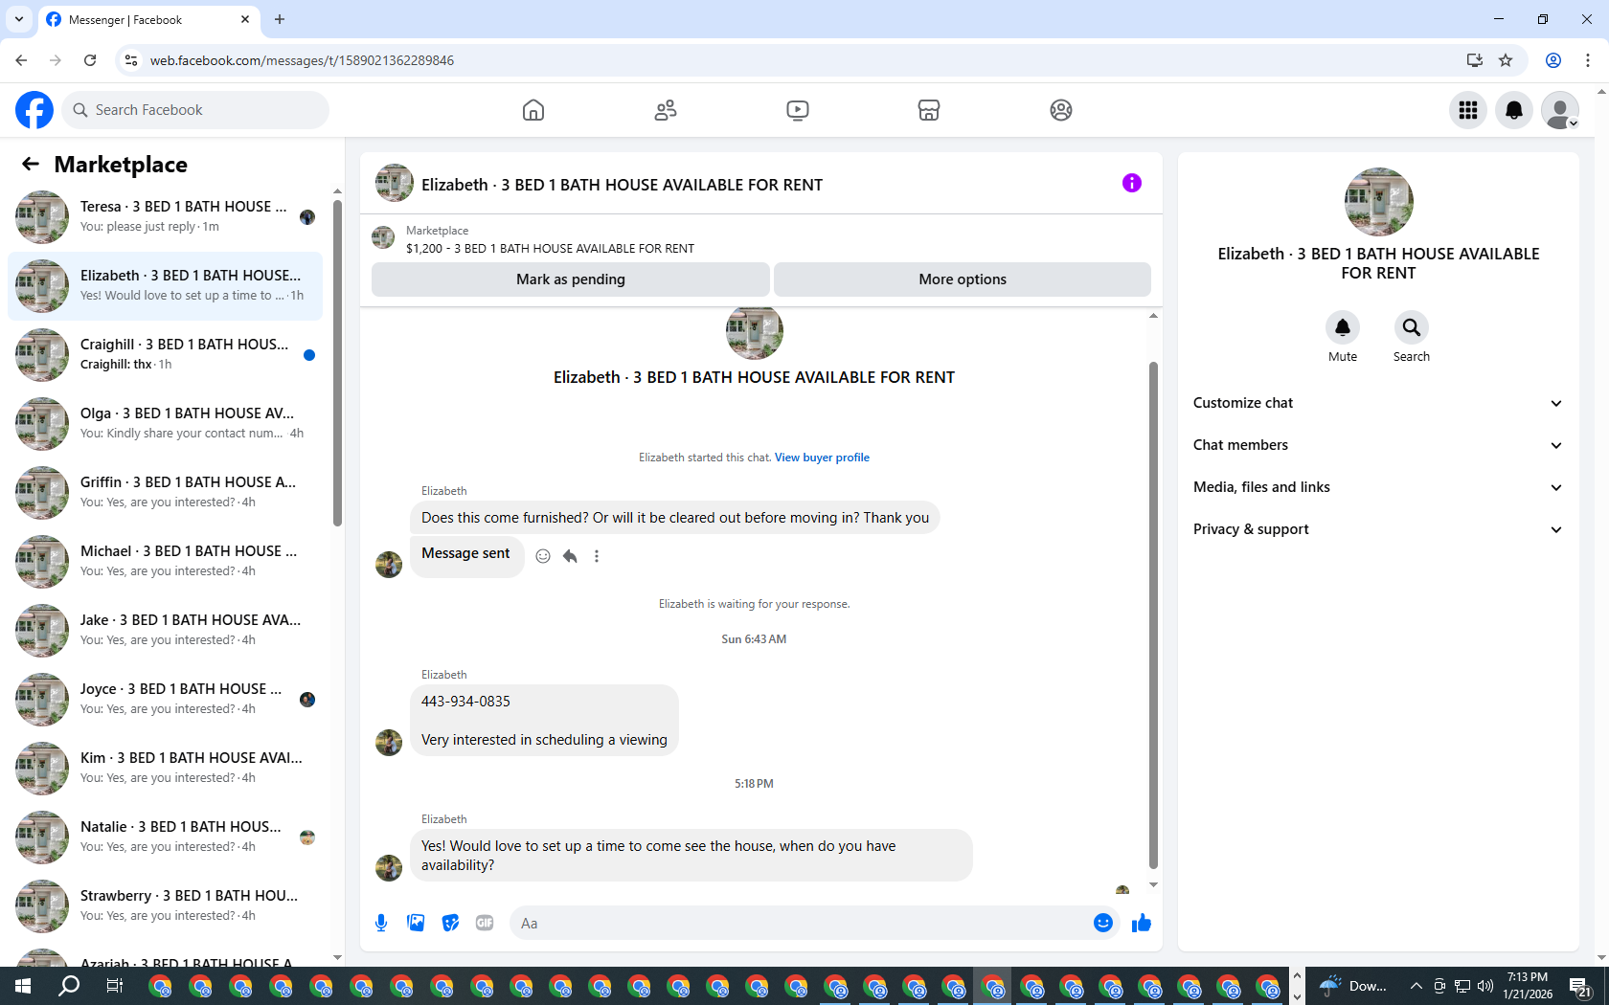Screen dimensions: 1609x1005
Task: Open the Friends tab icon
Action: (x=666, y=110)
